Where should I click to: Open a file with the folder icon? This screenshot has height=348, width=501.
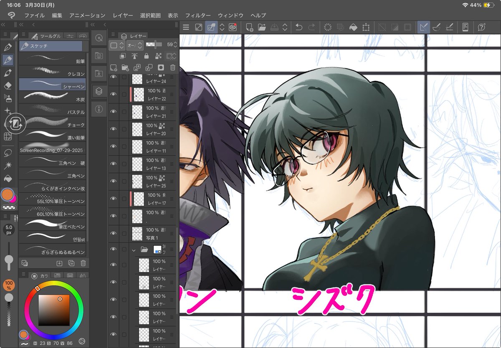[262, 27]
